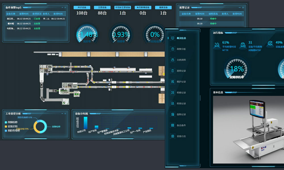Click the 科技公司 bar in 设备分布图
284x170 pixels.
coord(85,123)
